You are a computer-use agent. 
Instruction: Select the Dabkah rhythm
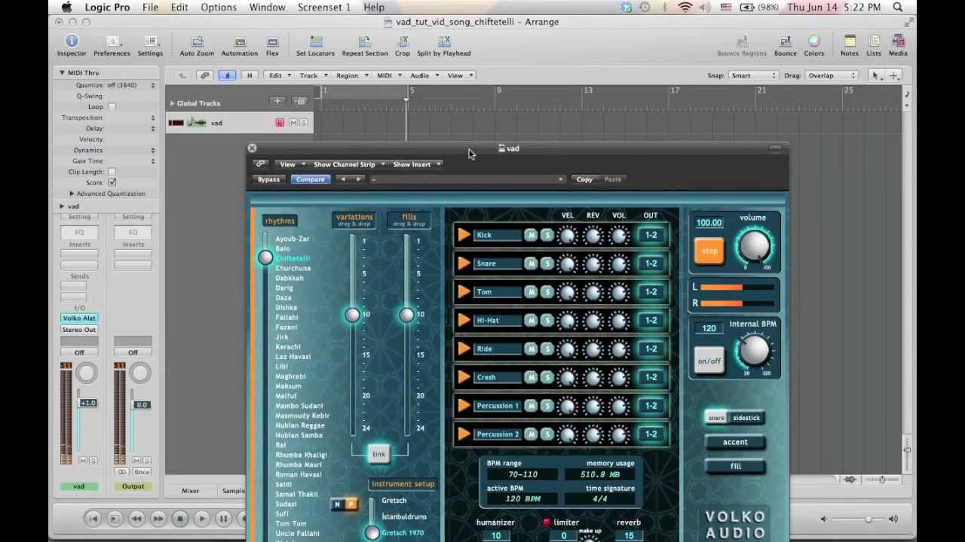click(x=289, y=278)
